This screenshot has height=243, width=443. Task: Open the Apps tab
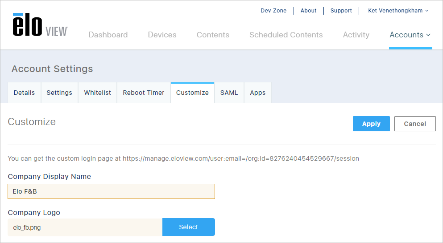pos(258,93)
